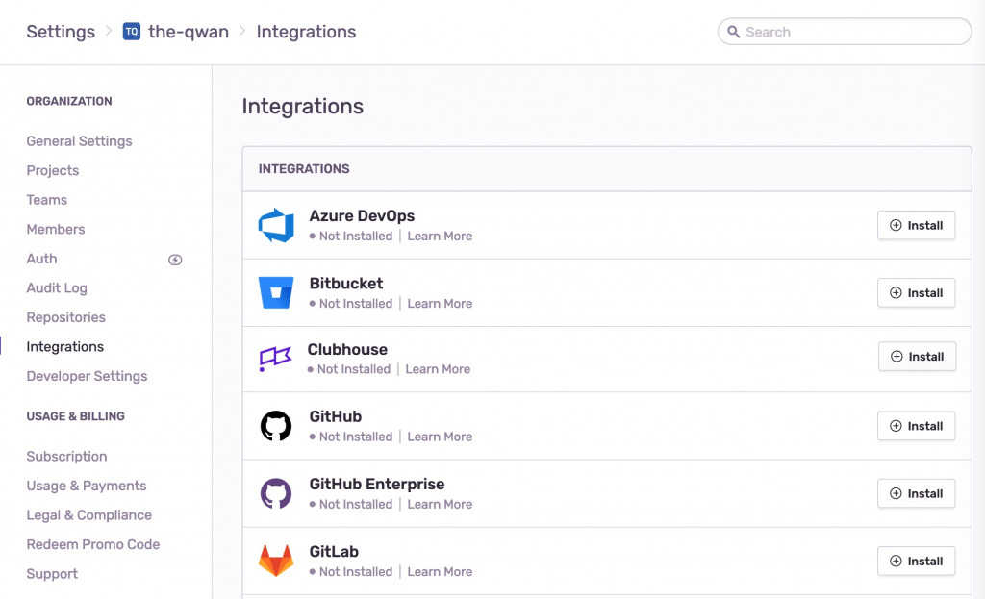This screenshot has width=985, height=599.
Task: Open Members in sidebar
Action: pos(55,229)
